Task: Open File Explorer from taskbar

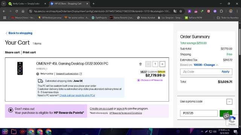Action: point(14,132)
